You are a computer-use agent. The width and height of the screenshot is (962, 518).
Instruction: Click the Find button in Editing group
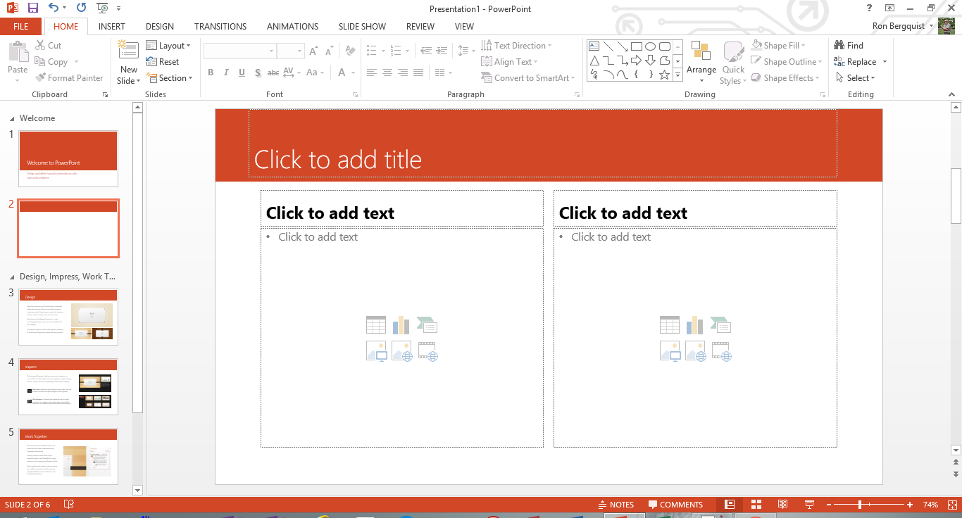click(849, 46)
